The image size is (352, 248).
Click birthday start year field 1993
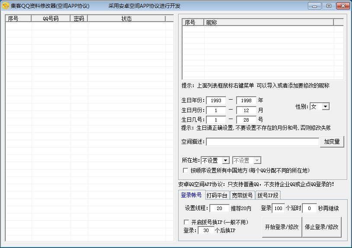(x=216, y=100)
